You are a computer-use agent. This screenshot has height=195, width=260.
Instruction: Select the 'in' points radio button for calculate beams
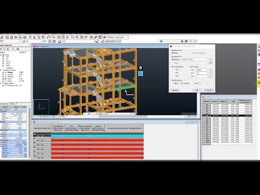[x=176, y=83]
